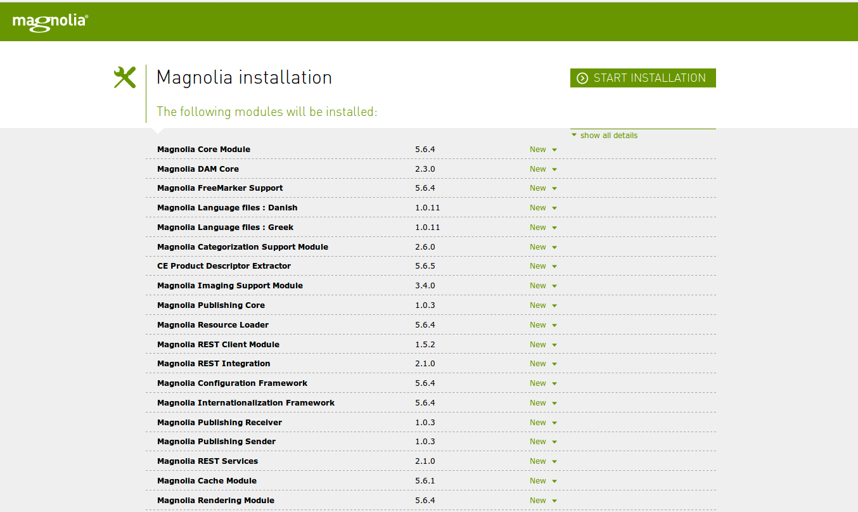Click version 2.6.0 of Categorization Support Module
Image resolution: width=858 pixels, height=512 pixels.
coord(425,247)
